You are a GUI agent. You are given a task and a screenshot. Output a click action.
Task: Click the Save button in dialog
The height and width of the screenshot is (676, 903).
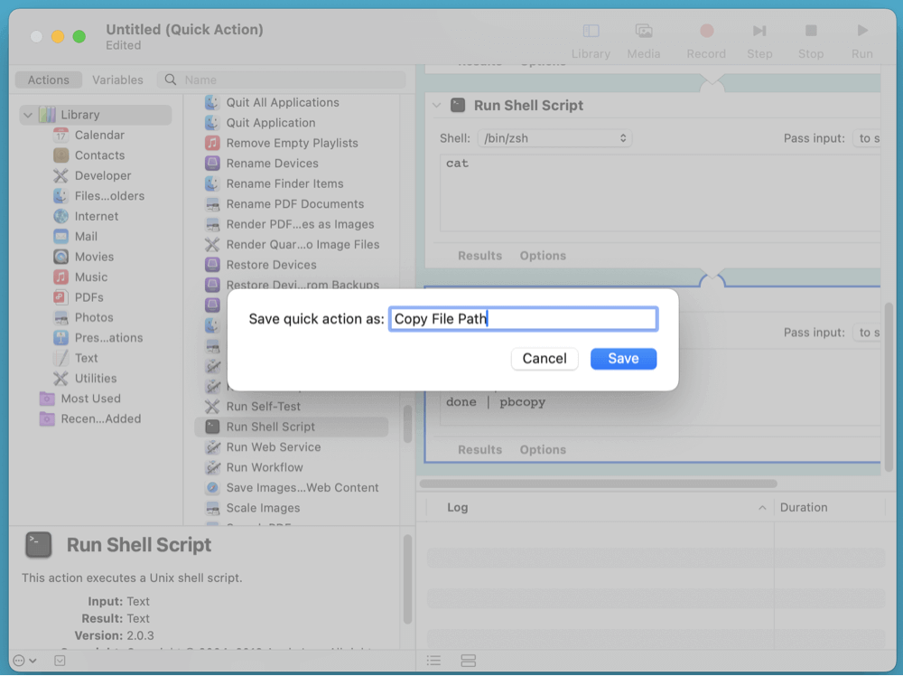point(623,359)
